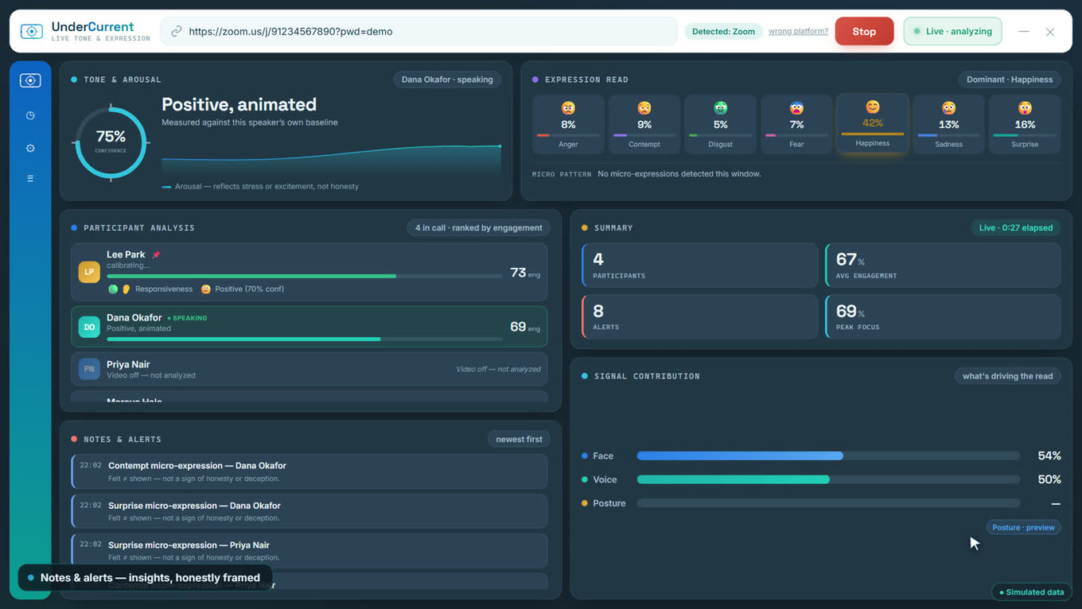The height and width of the screenshot is (609, 1082).
Task: Click Lee Park's ear responsiveness icon
Action: [126, 289]
